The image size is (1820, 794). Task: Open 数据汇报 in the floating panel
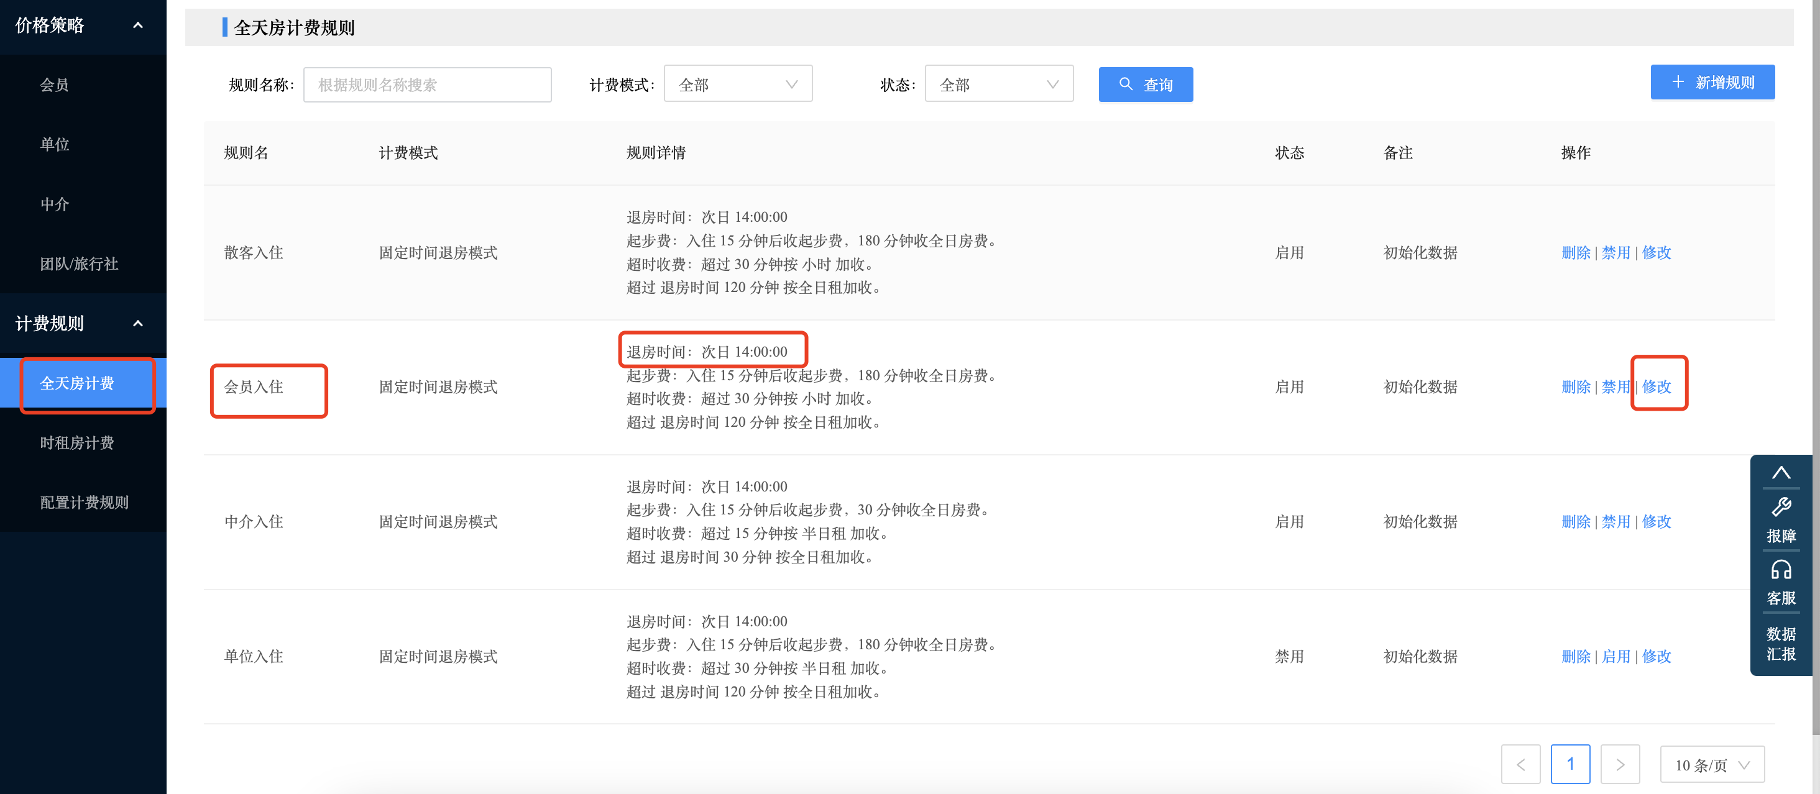1780,644
